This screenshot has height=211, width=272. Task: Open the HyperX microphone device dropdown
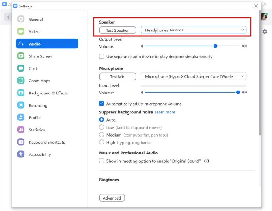pyautogui.click(x=194, y=76)
